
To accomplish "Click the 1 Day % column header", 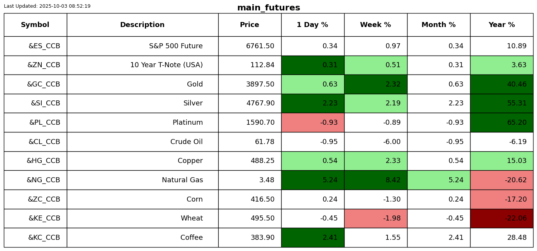I will [x=313, y=25].
